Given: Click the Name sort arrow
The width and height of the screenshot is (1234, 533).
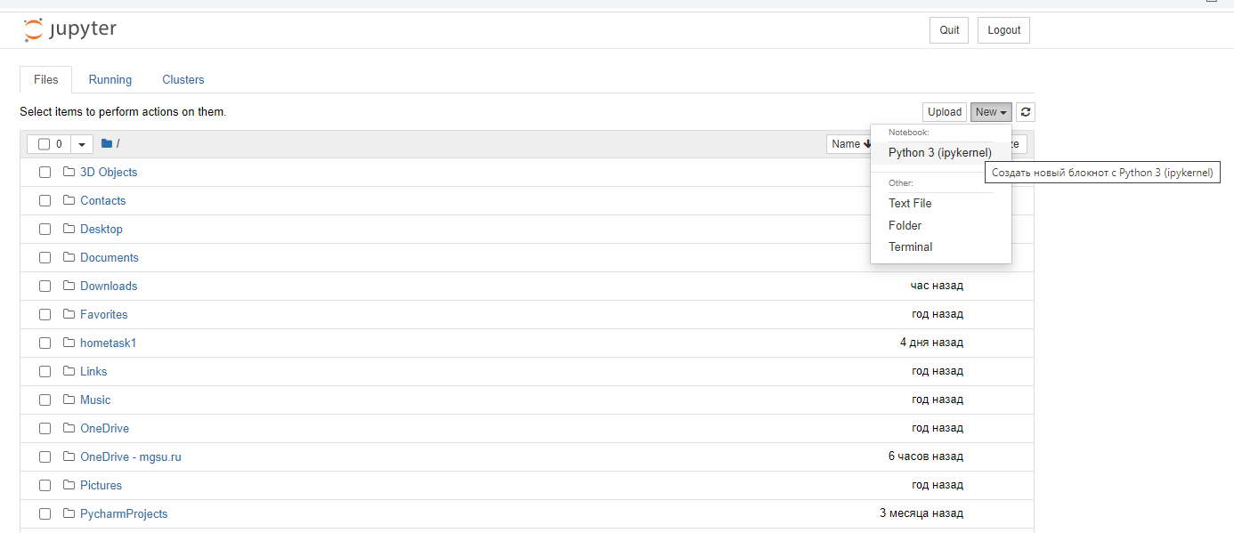Looking at the screenshot, I should click(867, 143).
